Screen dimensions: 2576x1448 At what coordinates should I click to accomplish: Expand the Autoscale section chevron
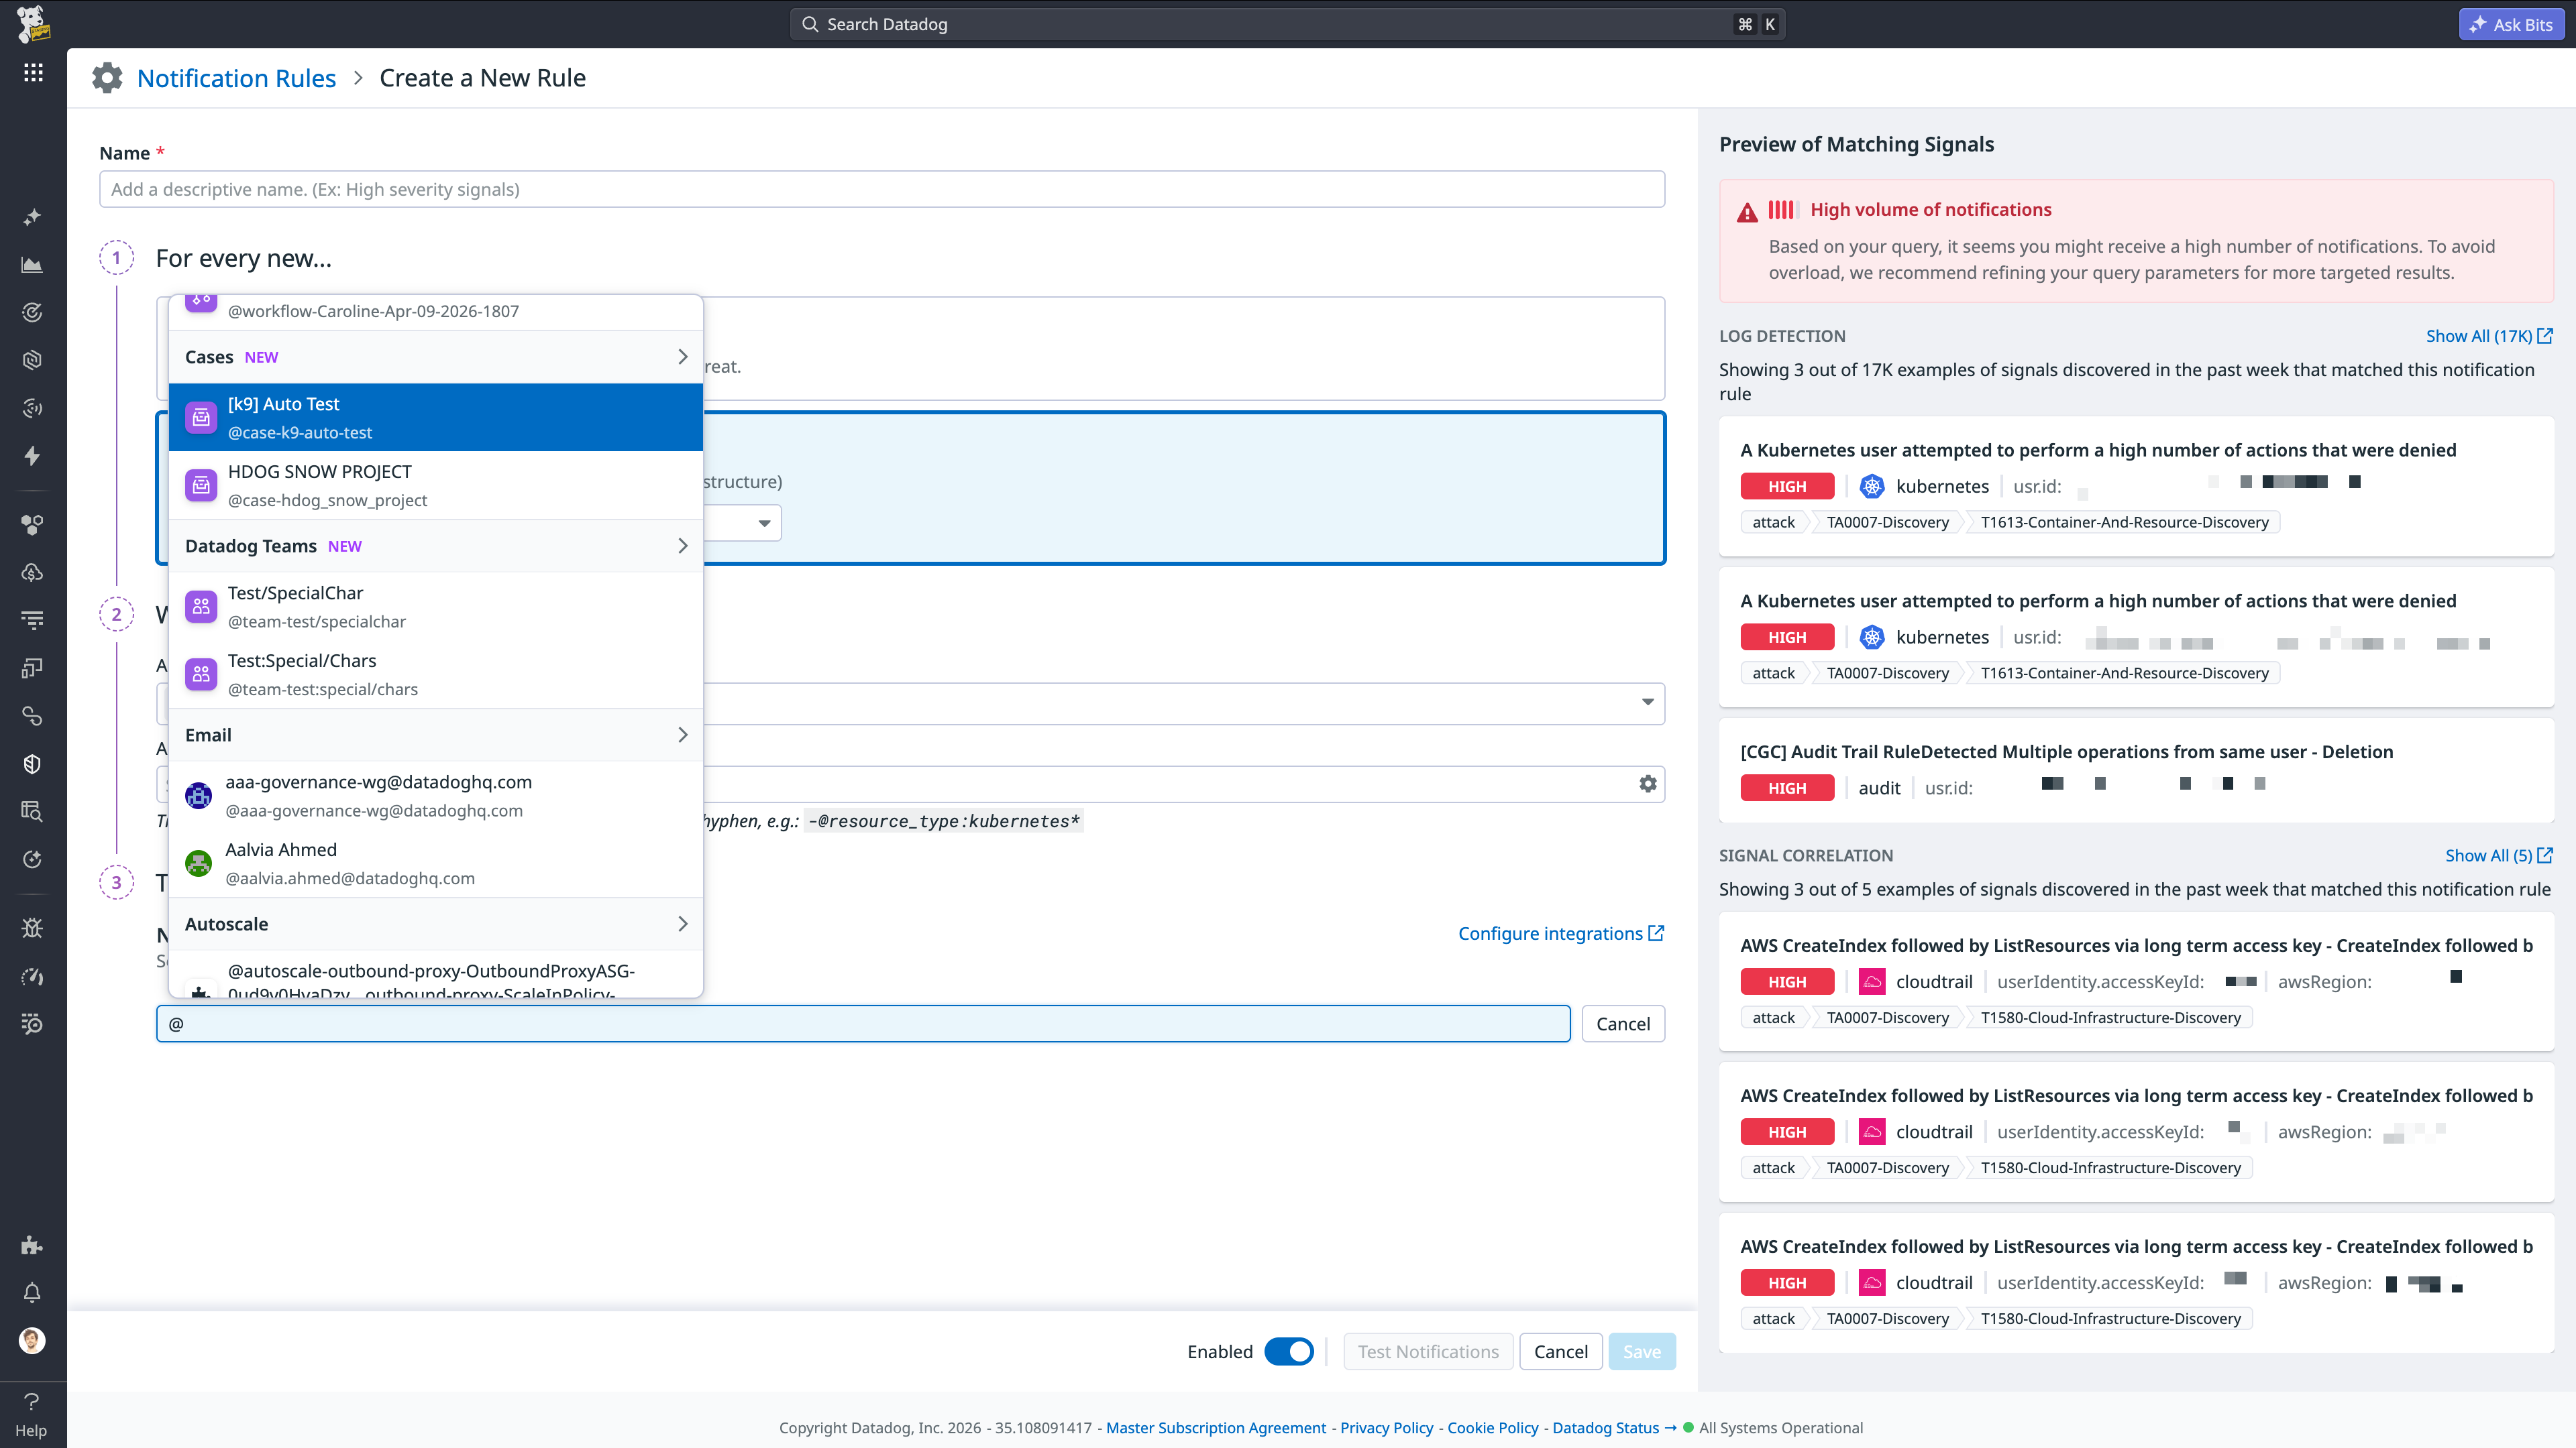683,924
